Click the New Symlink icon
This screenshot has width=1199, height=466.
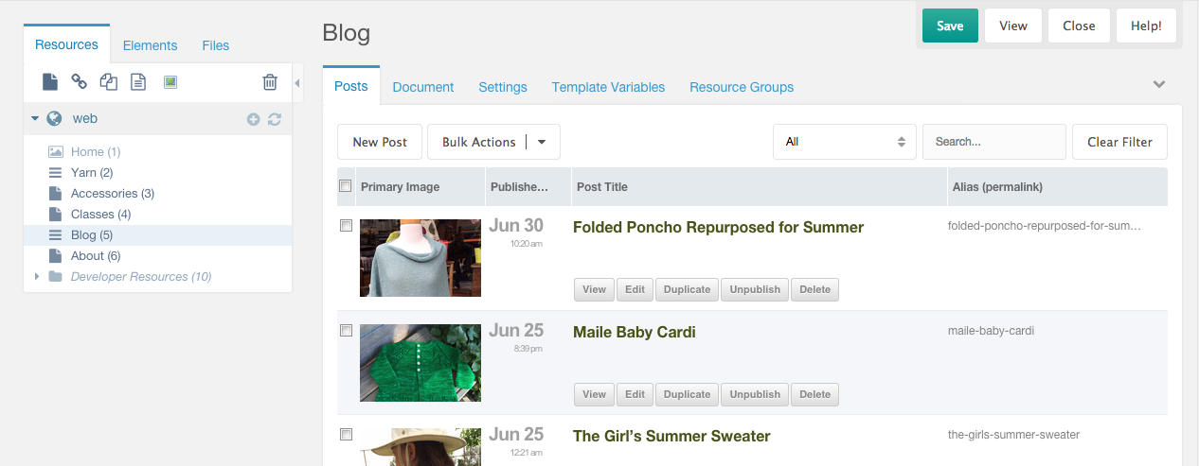109,82
